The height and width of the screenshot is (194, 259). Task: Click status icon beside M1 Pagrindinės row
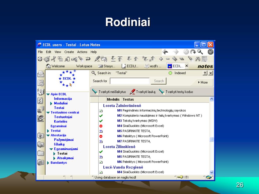pyautogui.click(x=101, y=111)
